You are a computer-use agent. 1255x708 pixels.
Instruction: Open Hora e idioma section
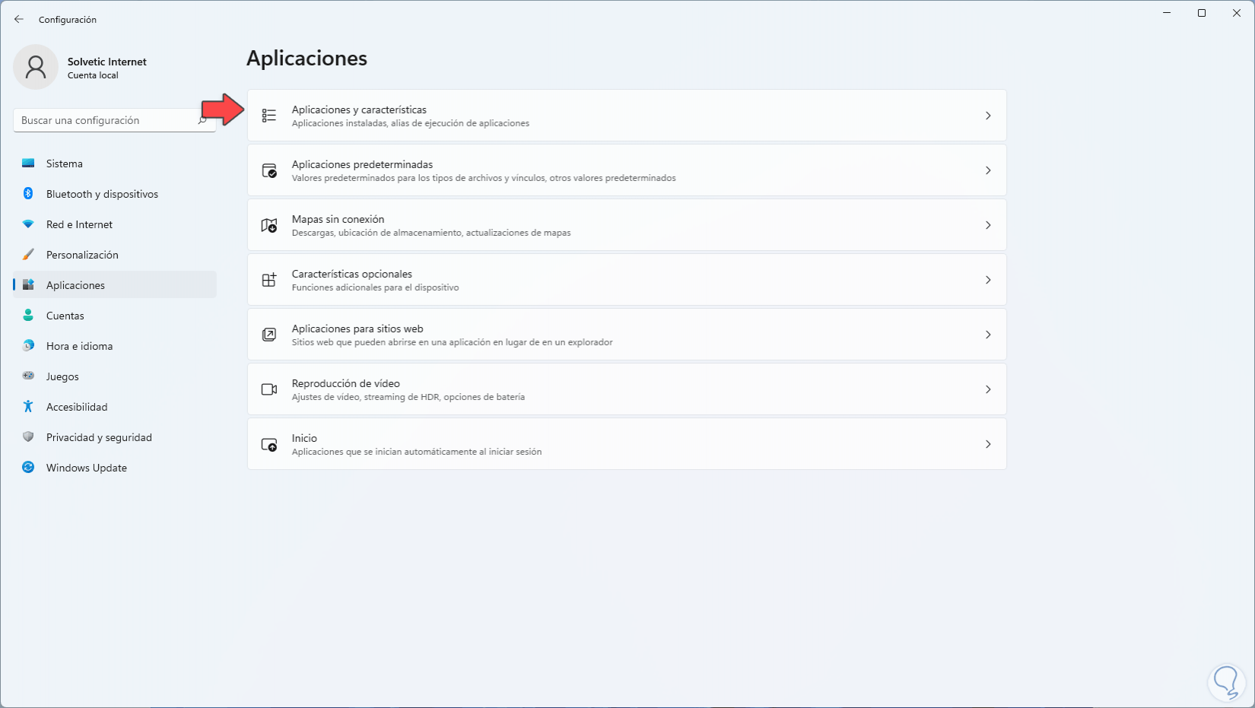pos(79,346)
